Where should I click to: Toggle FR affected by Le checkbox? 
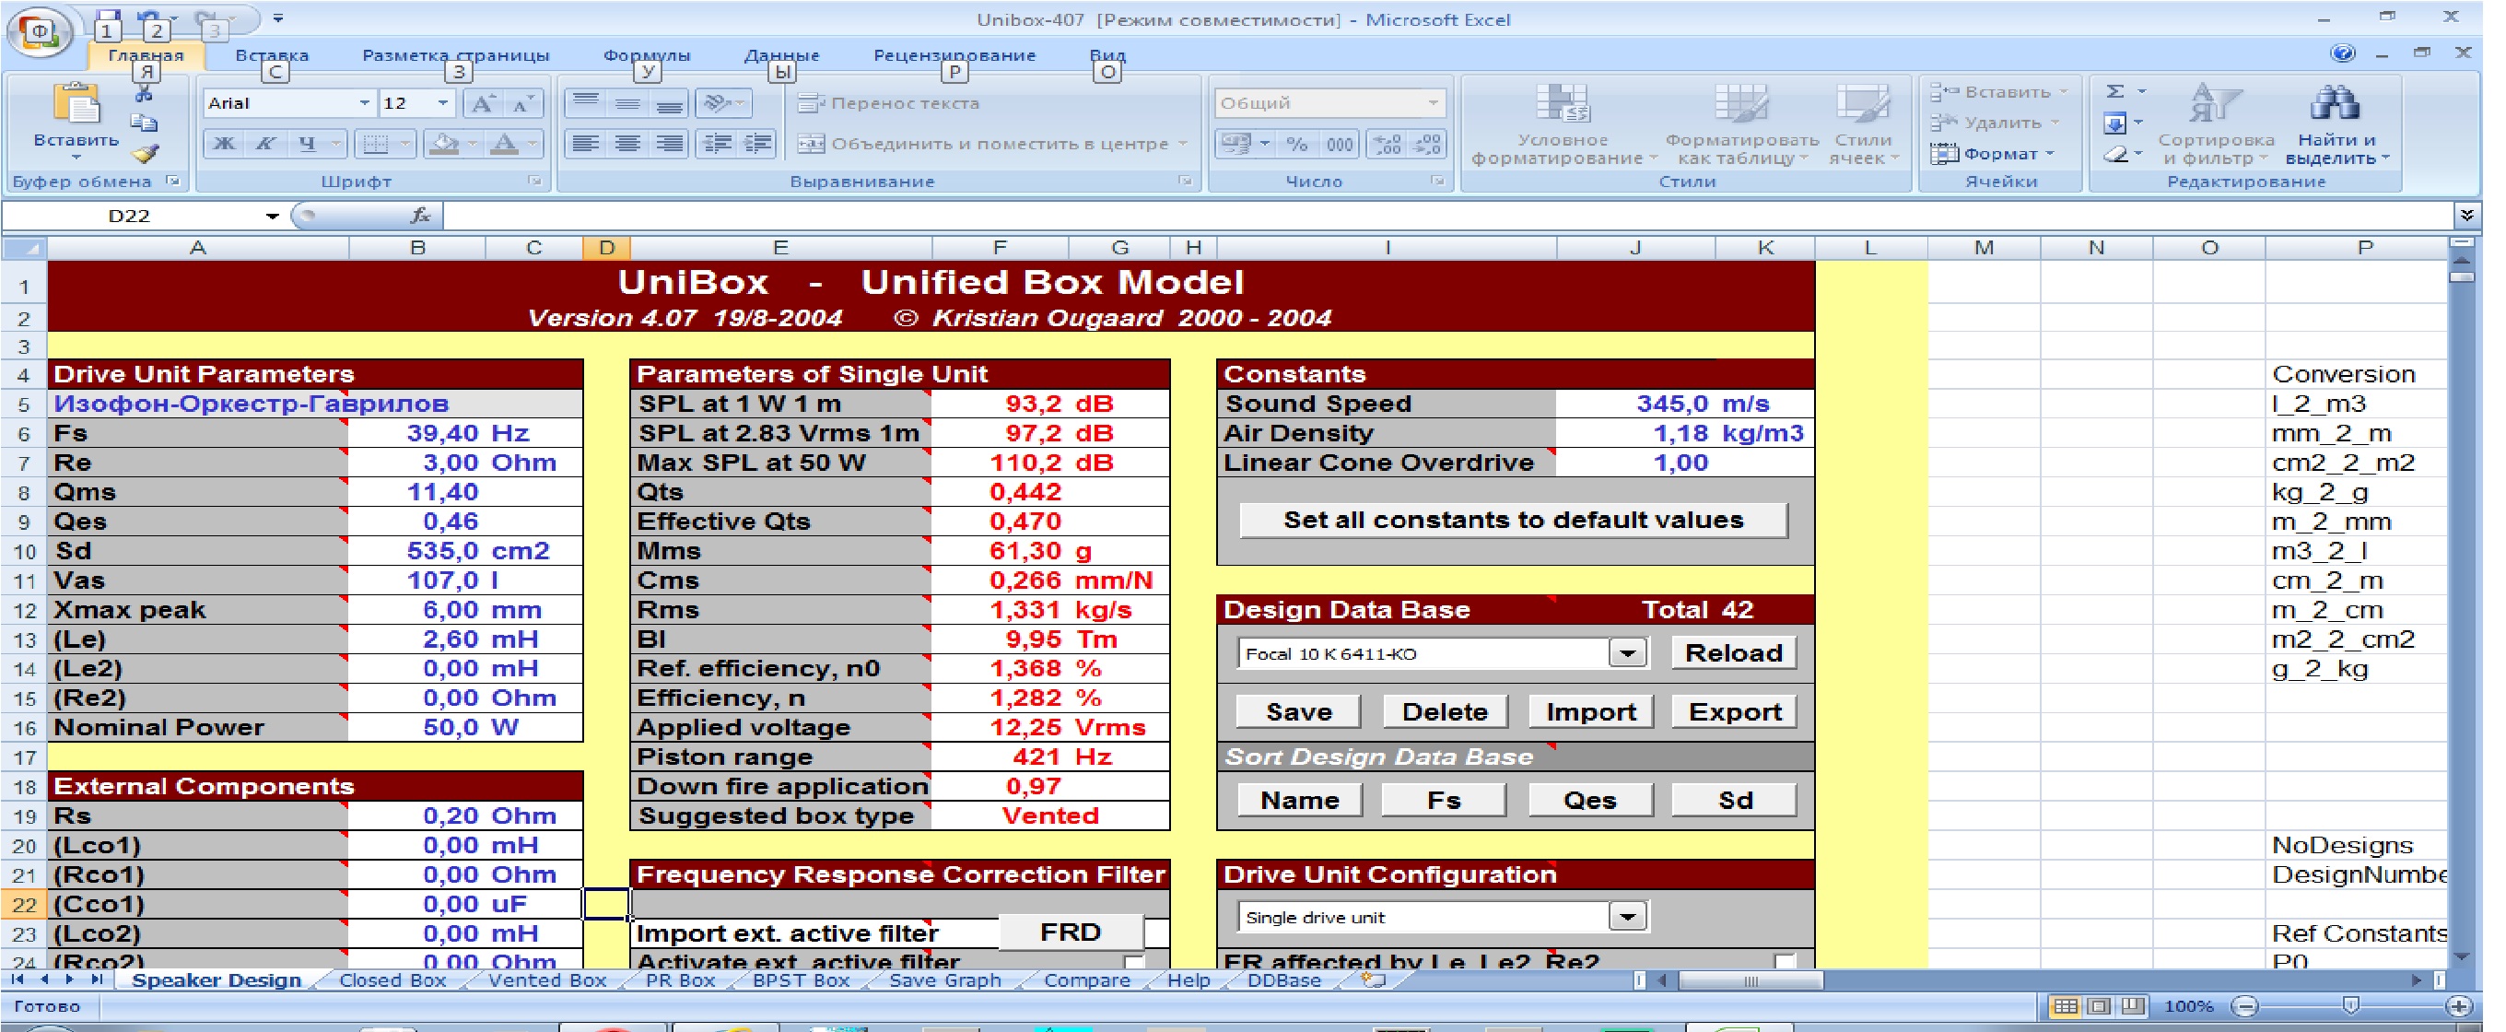(1785, 962)
